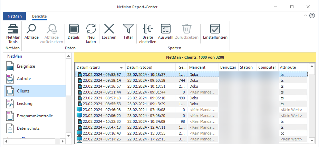319x147 pixels.
Task: Click the Löschen X icon
Action: [109, 29]
